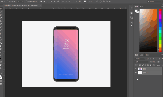Align vertical centers of layers
The height and width of the screenshot is (97, 163).
click(44, 2)
